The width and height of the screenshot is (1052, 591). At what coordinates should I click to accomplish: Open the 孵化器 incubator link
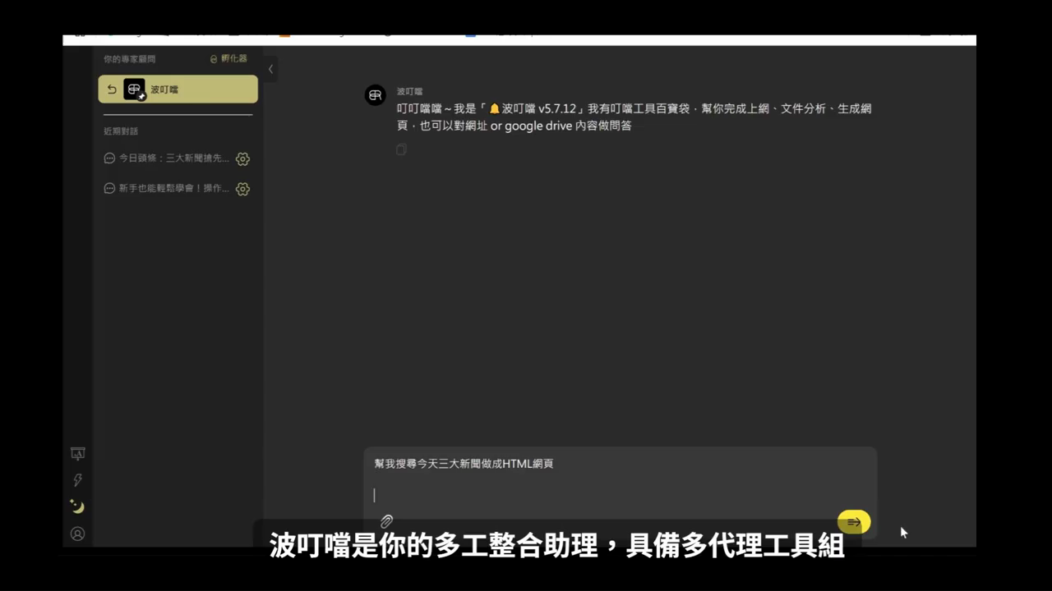coord(228,58)
